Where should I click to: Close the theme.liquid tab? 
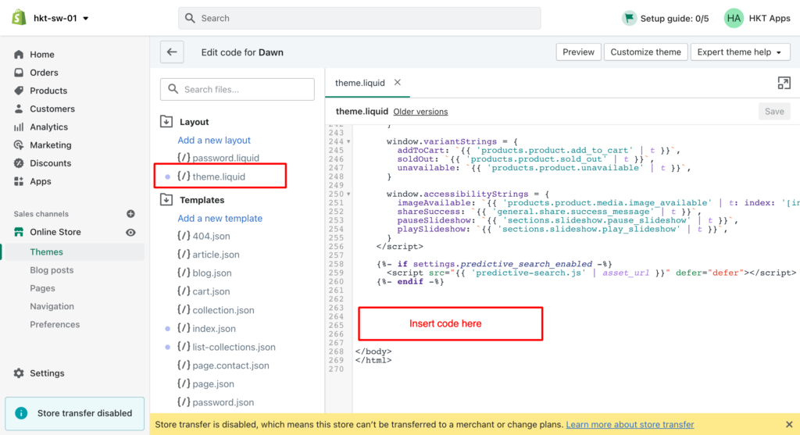pyautogui.click(x=398, y=82)
